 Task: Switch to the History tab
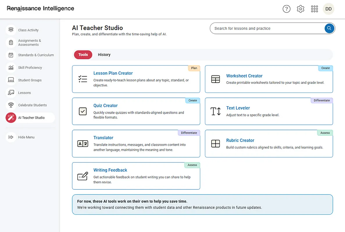[x=104, y=55]
